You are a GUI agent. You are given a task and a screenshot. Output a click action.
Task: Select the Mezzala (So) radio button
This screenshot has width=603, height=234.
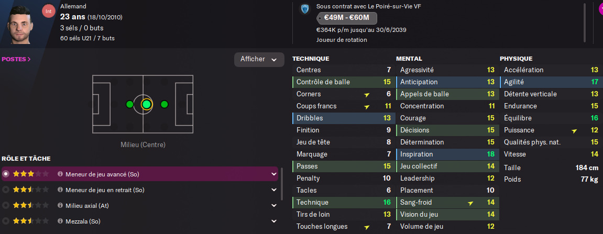[x=6, y=221]
